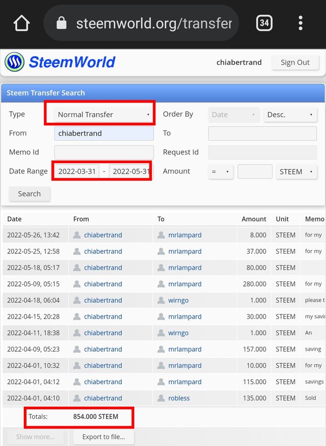Click the 854.000 STEEM totals value

coord(95,417)
